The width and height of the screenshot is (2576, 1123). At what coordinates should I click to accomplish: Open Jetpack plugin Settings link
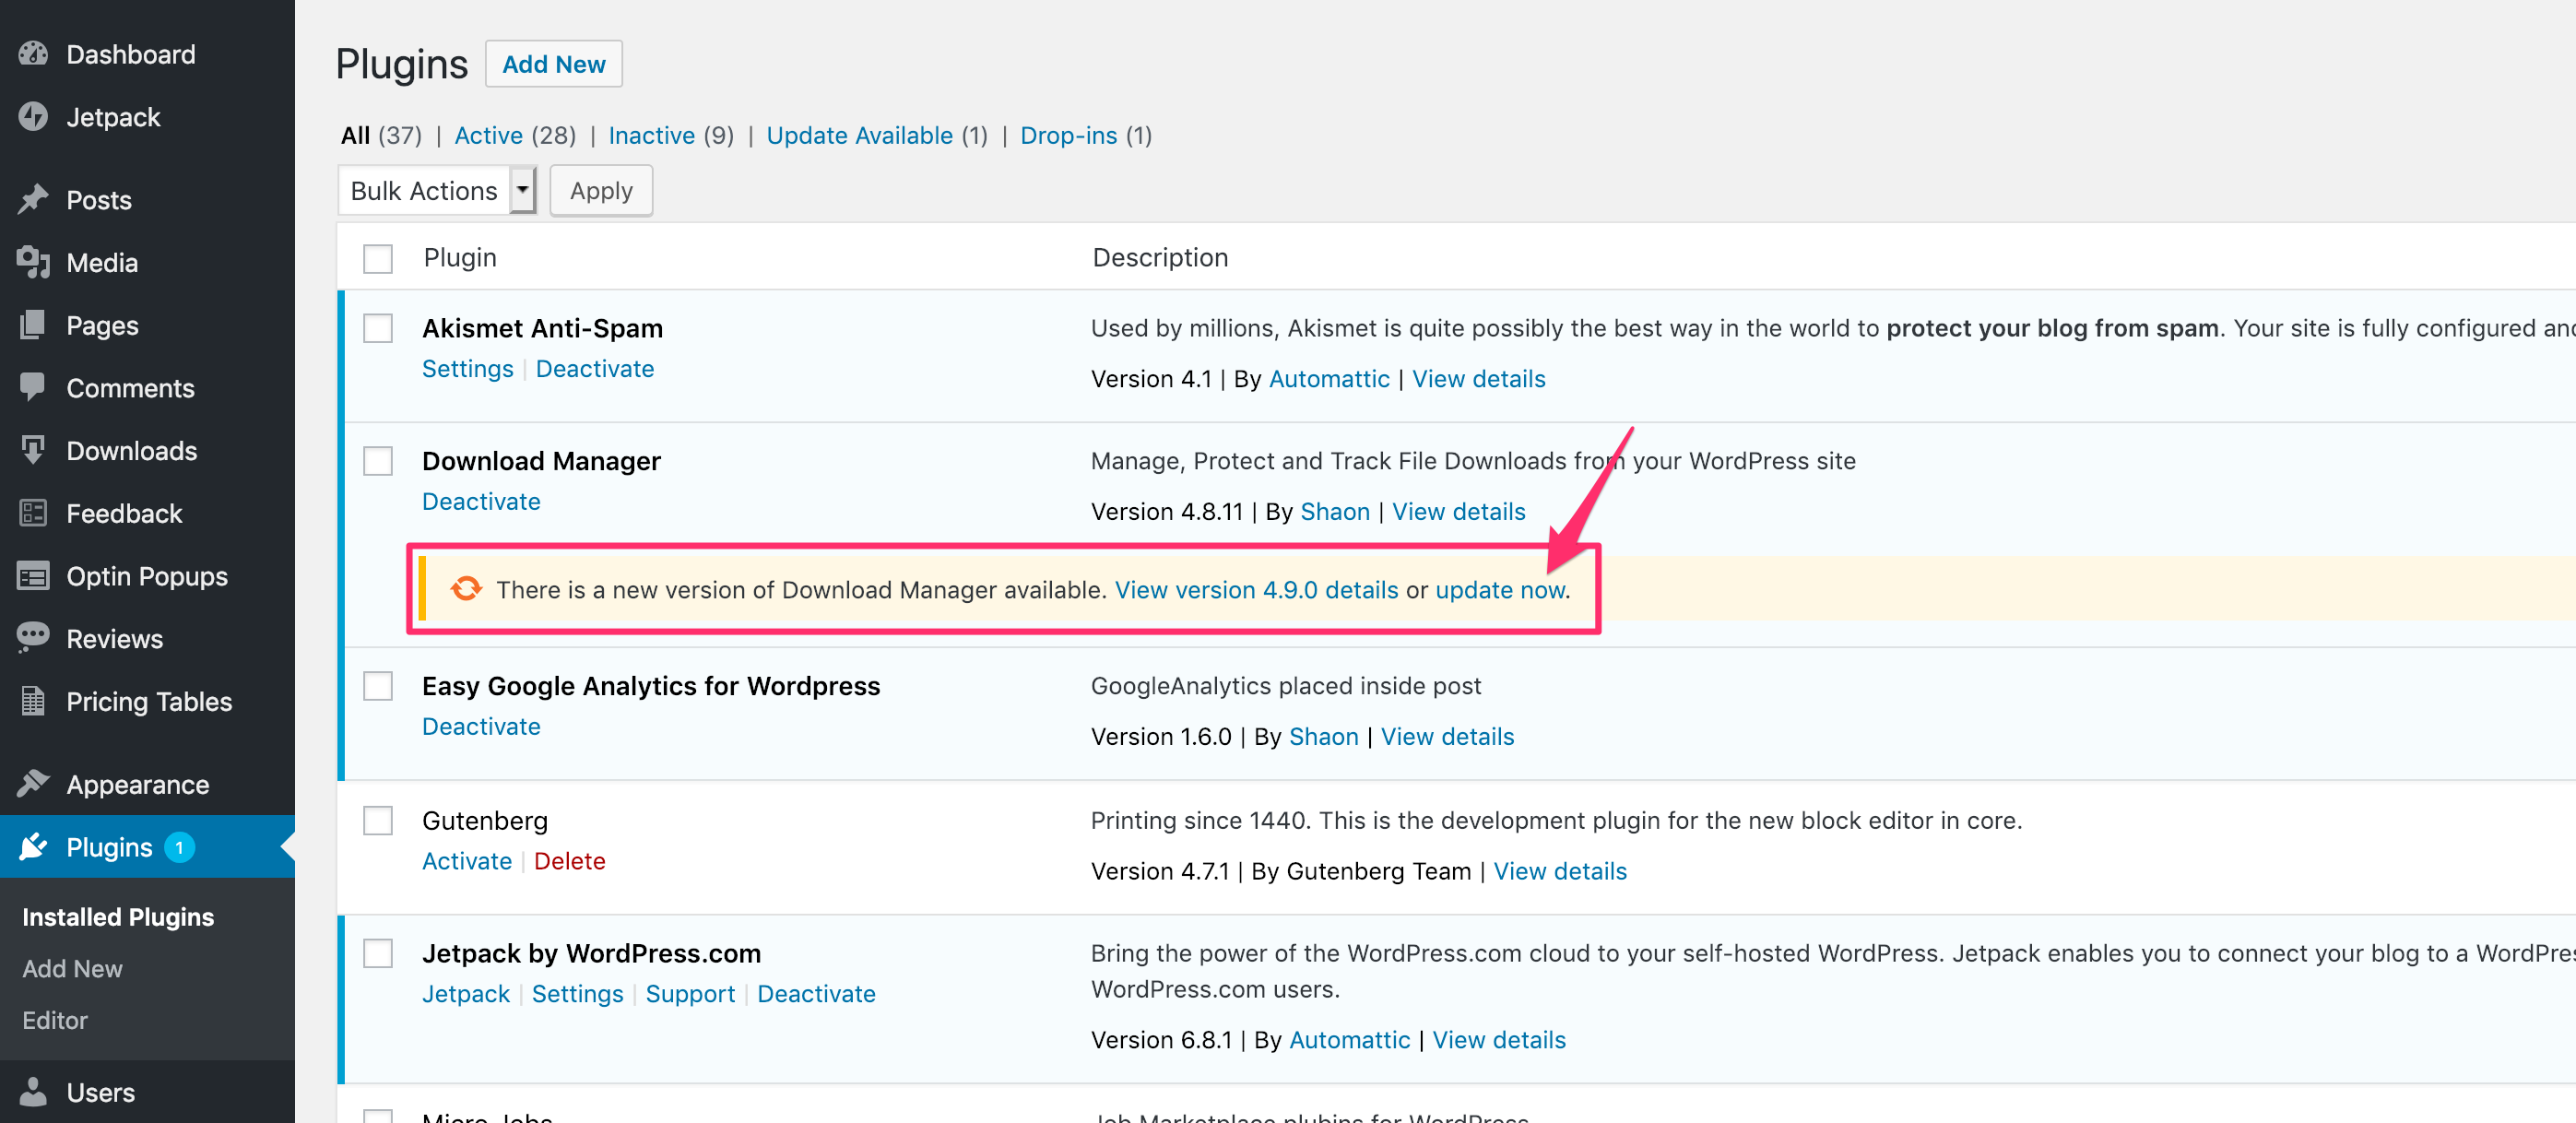tap(577, 993)
